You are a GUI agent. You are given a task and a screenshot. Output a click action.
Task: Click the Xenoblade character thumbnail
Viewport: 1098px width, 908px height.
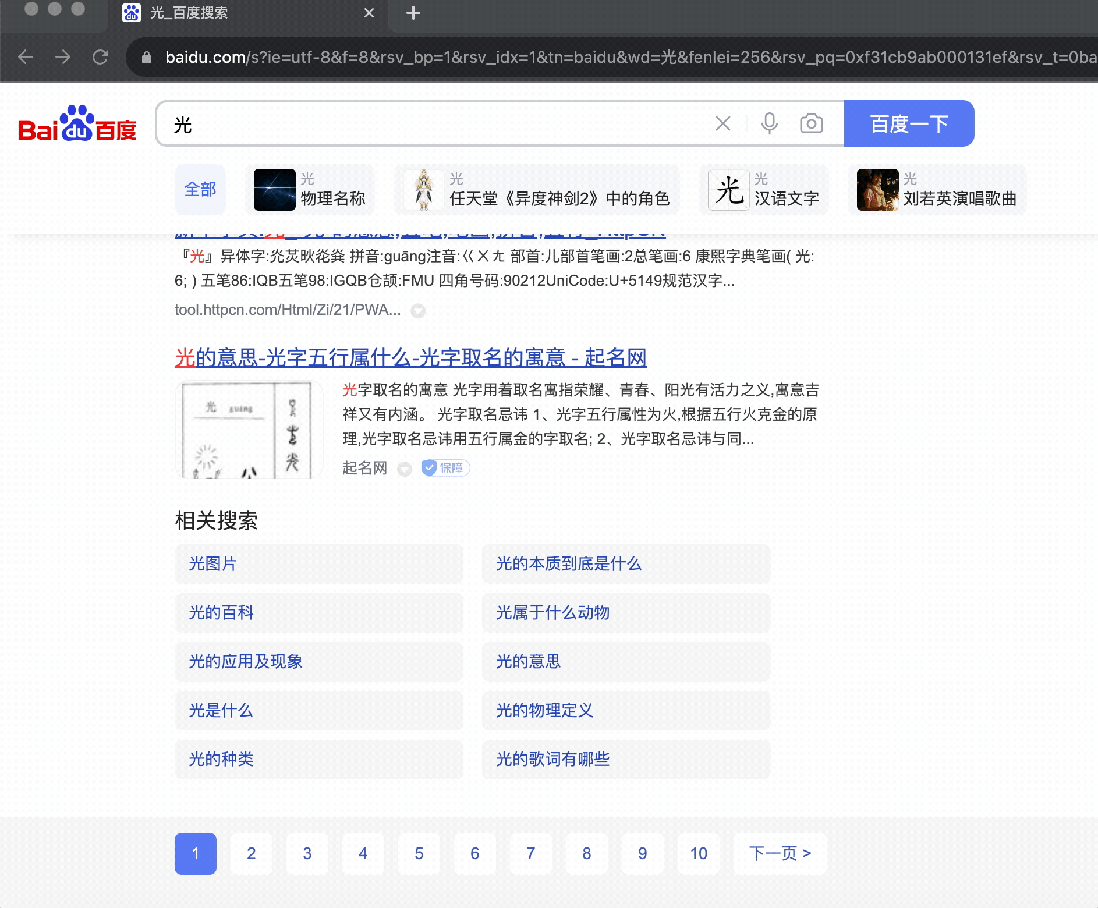[x=424, y=190]
